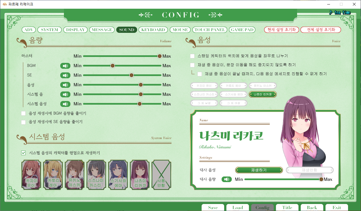Click the 음성 volume slider knob

click(141, 85)
